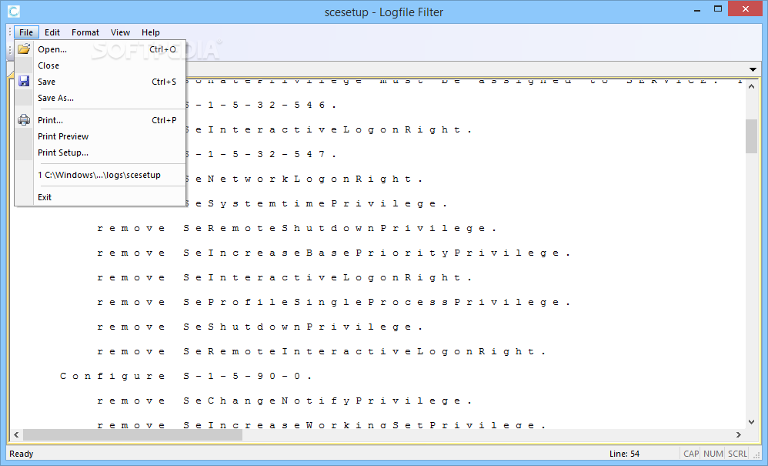Viewport: 768px width, 466px height.
Task: Choose Open... from the File menu
Action: (x=100, y=49)
